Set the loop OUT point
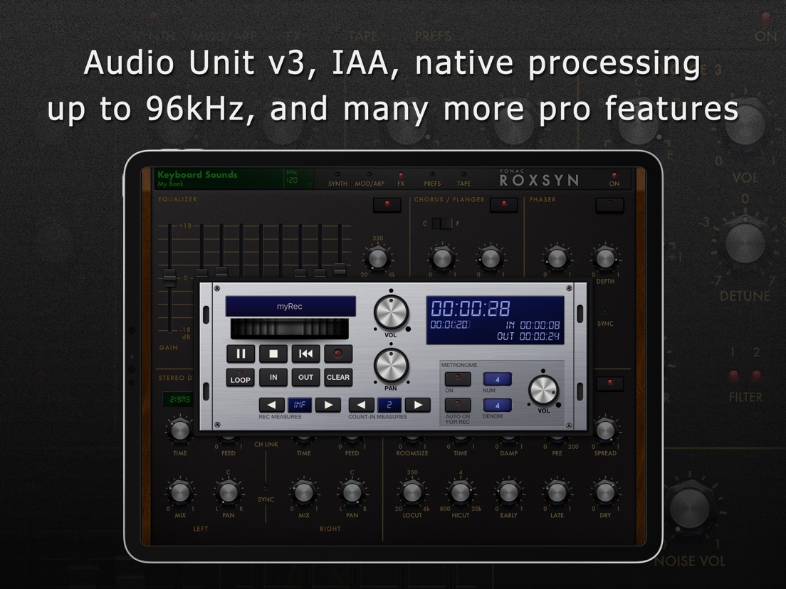 coord(305,377)
